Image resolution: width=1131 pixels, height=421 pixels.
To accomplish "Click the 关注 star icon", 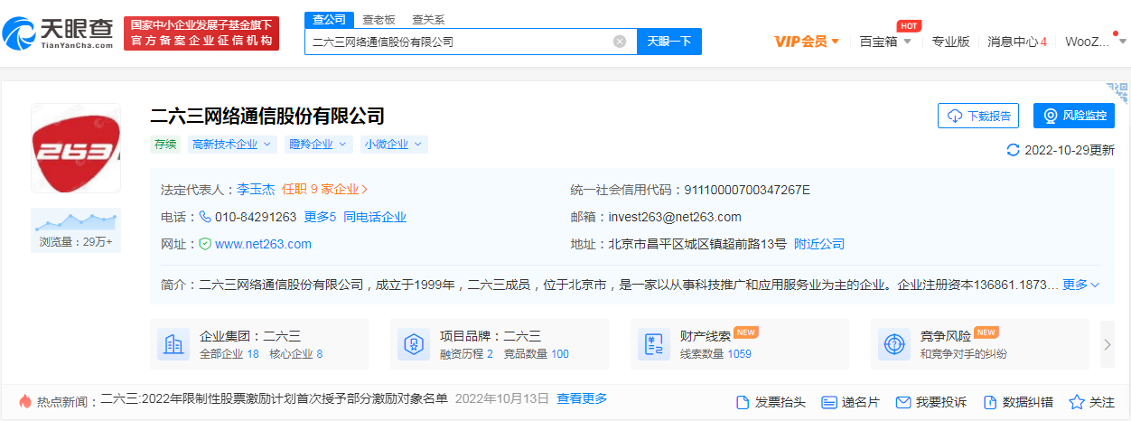I will pyautogui.click(x=1077, y=402).
